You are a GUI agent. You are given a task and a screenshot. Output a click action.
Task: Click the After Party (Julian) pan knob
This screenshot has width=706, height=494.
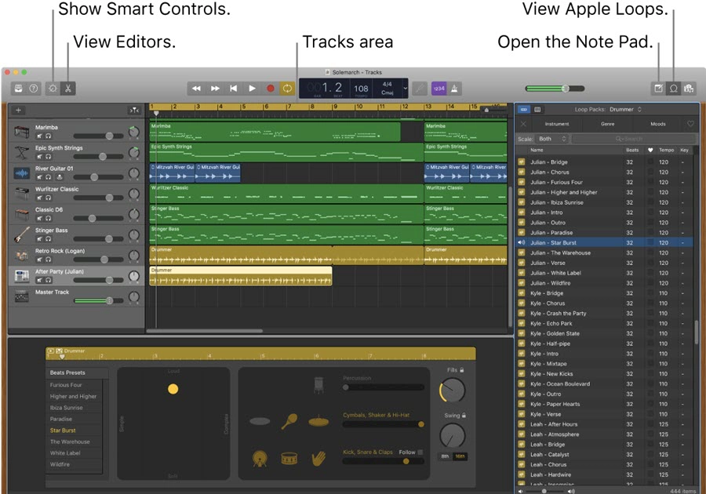(134, 276)
